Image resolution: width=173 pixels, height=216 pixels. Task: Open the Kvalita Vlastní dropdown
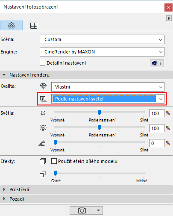[108, 87]
